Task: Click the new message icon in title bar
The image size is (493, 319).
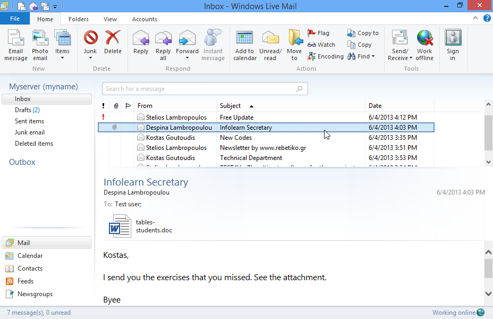Action: click(21, 6)
